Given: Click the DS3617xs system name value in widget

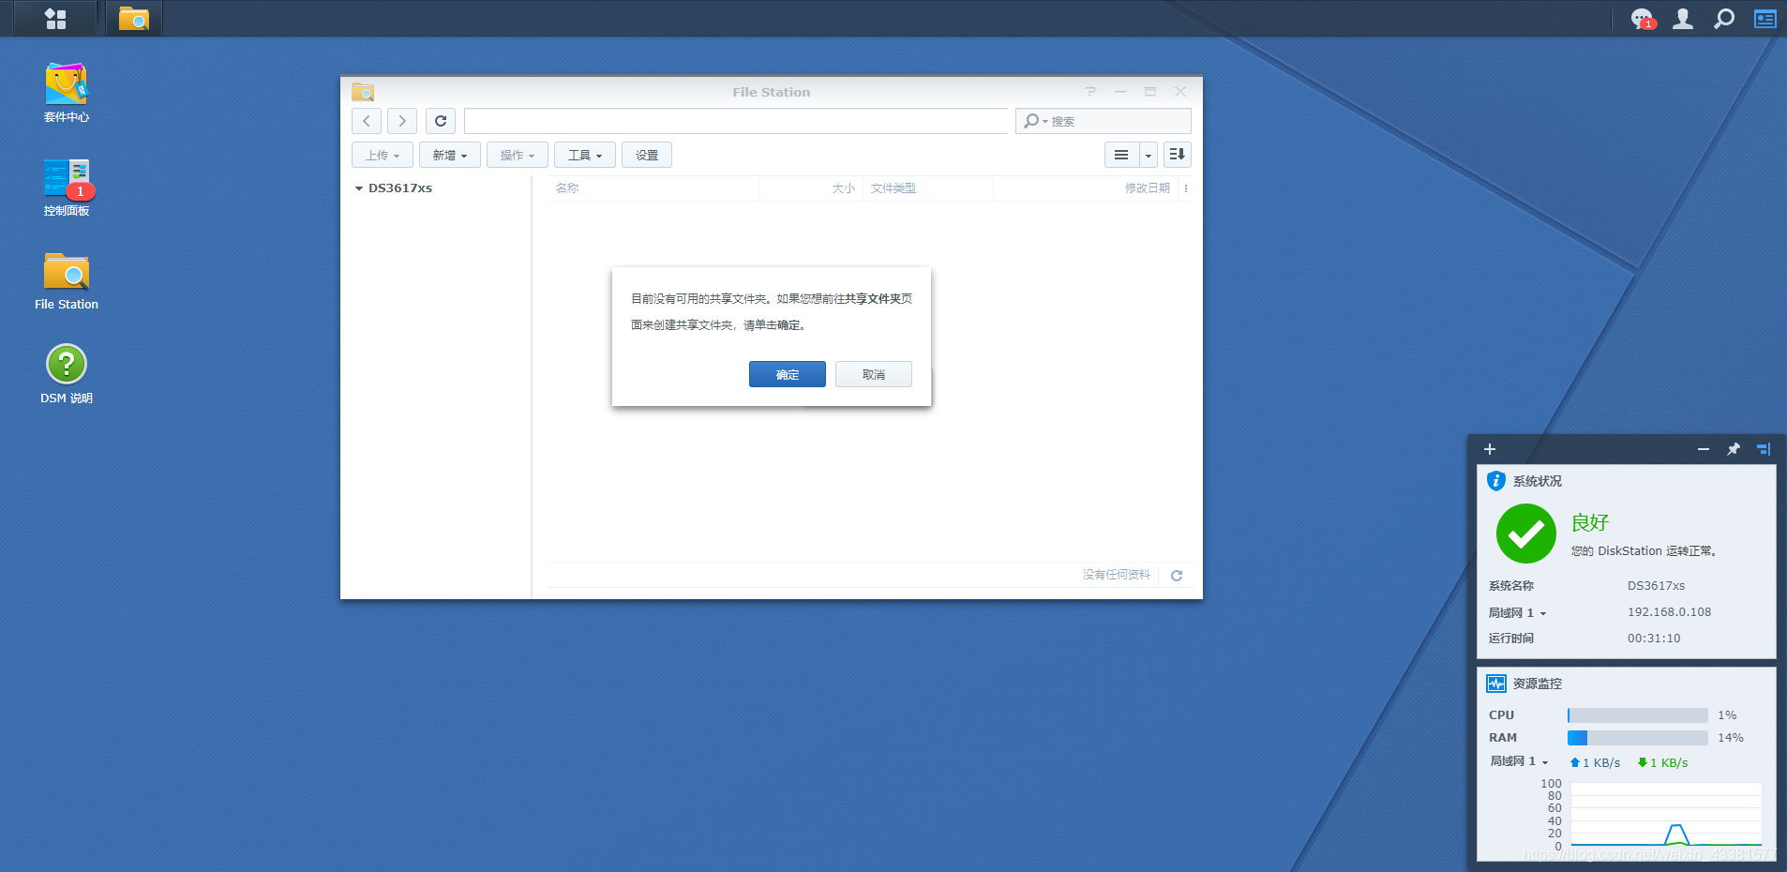Looking at the screenshot, I should click(1656, 586).
